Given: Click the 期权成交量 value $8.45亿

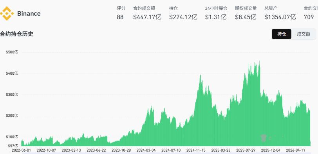Looking at the screenshot, I should tap(246, 17).
